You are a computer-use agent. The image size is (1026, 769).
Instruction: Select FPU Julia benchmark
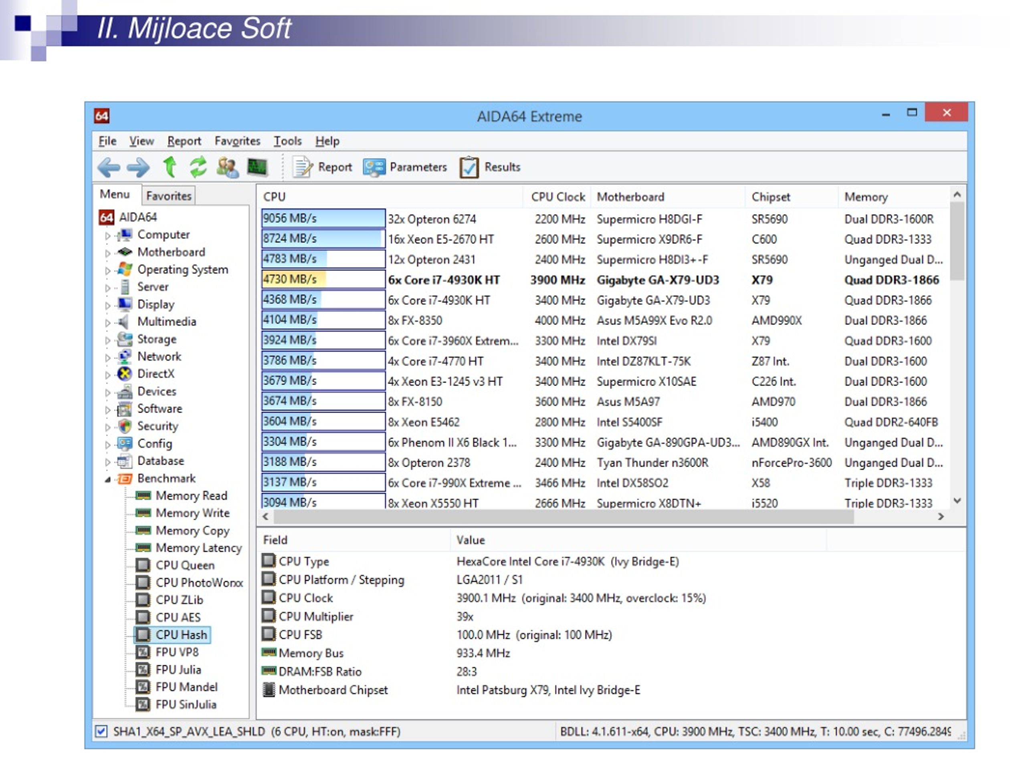click(178, 670)
